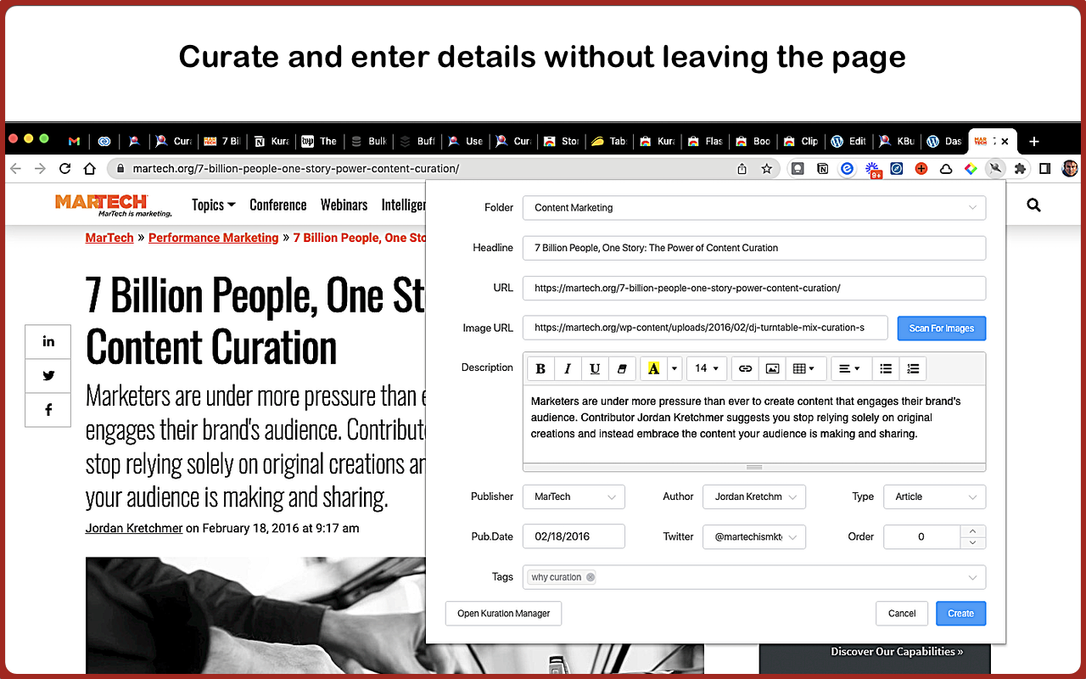Screen dimensions: 1086x679
Task: Click the browser Back arrow
Action: (15, 169)
